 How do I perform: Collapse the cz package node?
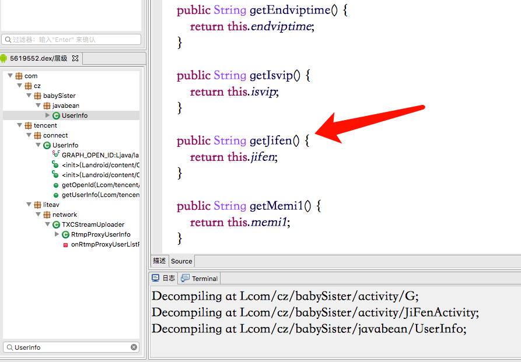20,86
